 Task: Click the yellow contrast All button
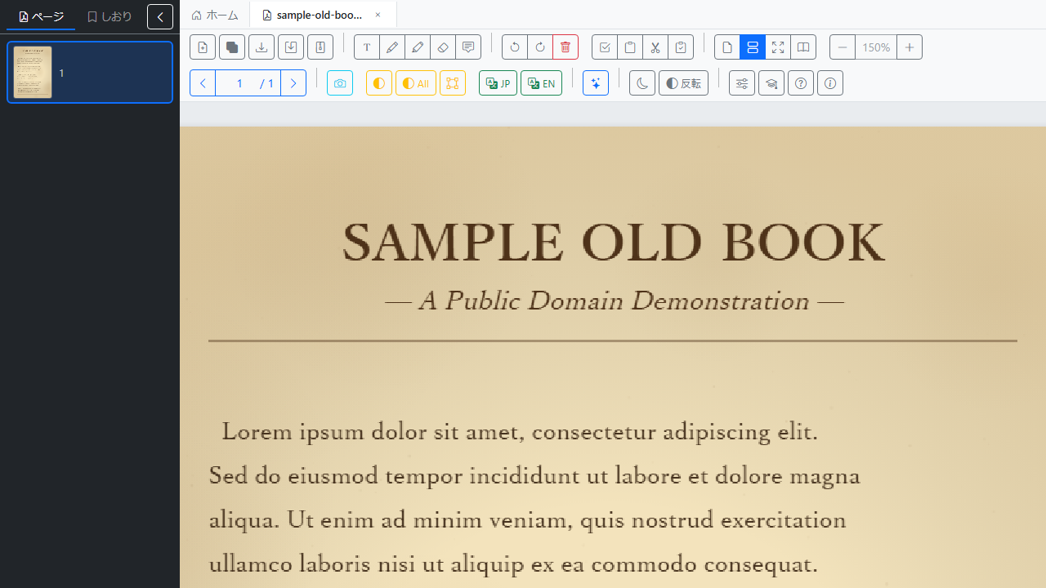(x=416, y=83)
